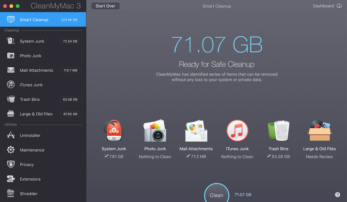The image size is (347, 202).
Task: Click the green maximize window button
Action: [18, 6]
